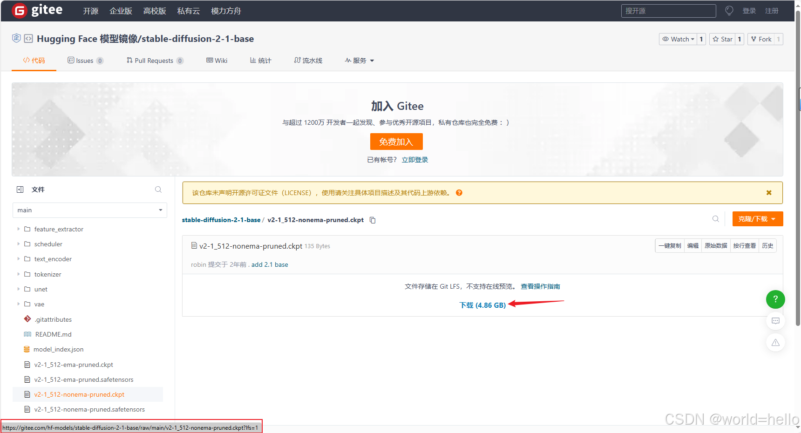This screenshot has width=801, height=433.
Task: Switch to the 代码 tab
Action: [x=34, y=61]
